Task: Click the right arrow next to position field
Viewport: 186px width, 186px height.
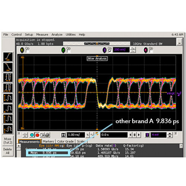Action: [139, 135]
